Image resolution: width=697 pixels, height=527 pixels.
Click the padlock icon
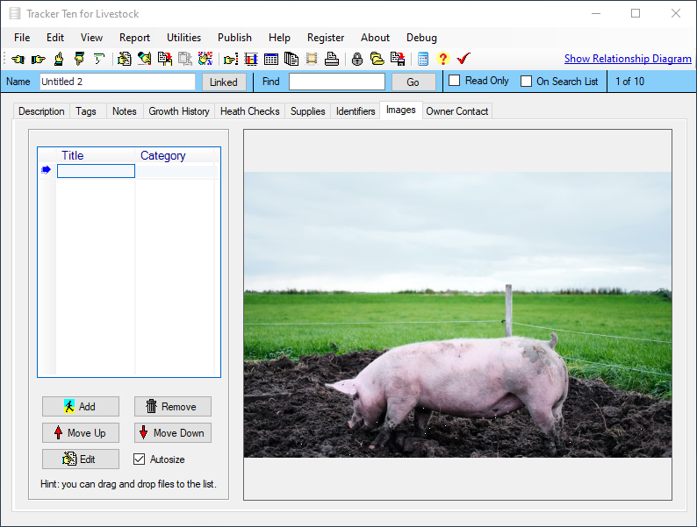pos(357,59)
